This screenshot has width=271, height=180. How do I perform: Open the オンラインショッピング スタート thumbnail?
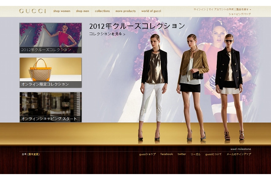tap(51, 107)
